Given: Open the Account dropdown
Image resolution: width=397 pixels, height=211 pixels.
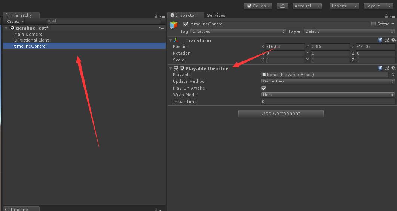Looking at the screenshot, I should click(307, 6).
